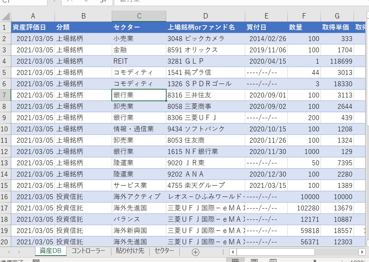
Task: Select the レオス－ひふみワールド fund cell
Action: coord(205,197)
